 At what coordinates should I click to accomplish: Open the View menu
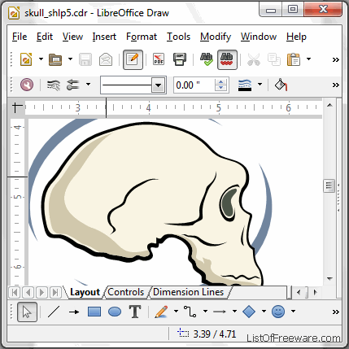coord(72,37)
